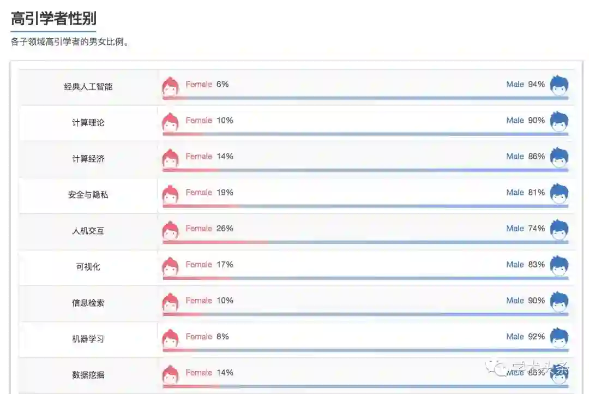
Task: Click female avatar icon in 安全与隐私 row
Action: coord(171,195)
